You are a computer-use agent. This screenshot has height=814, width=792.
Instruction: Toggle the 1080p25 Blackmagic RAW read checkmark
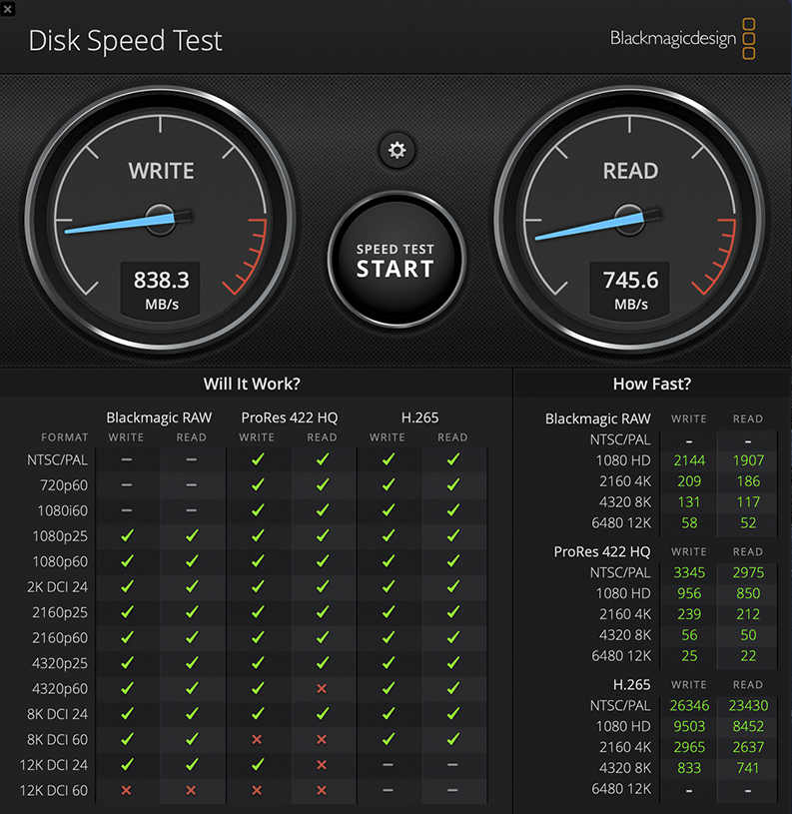coord(192,536)
